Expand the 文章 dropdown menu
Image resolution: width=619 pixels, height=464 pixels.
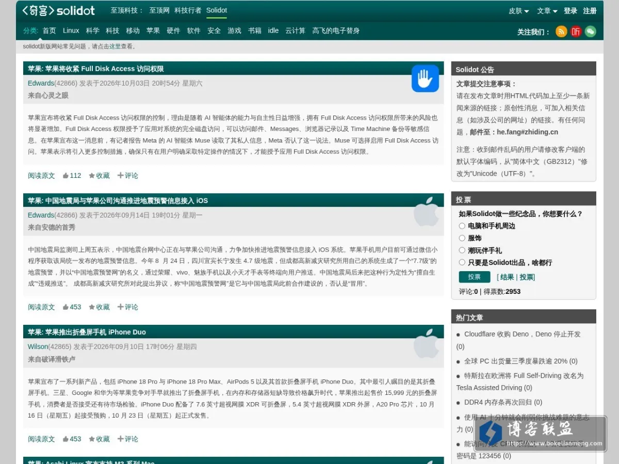pos(547,11)
